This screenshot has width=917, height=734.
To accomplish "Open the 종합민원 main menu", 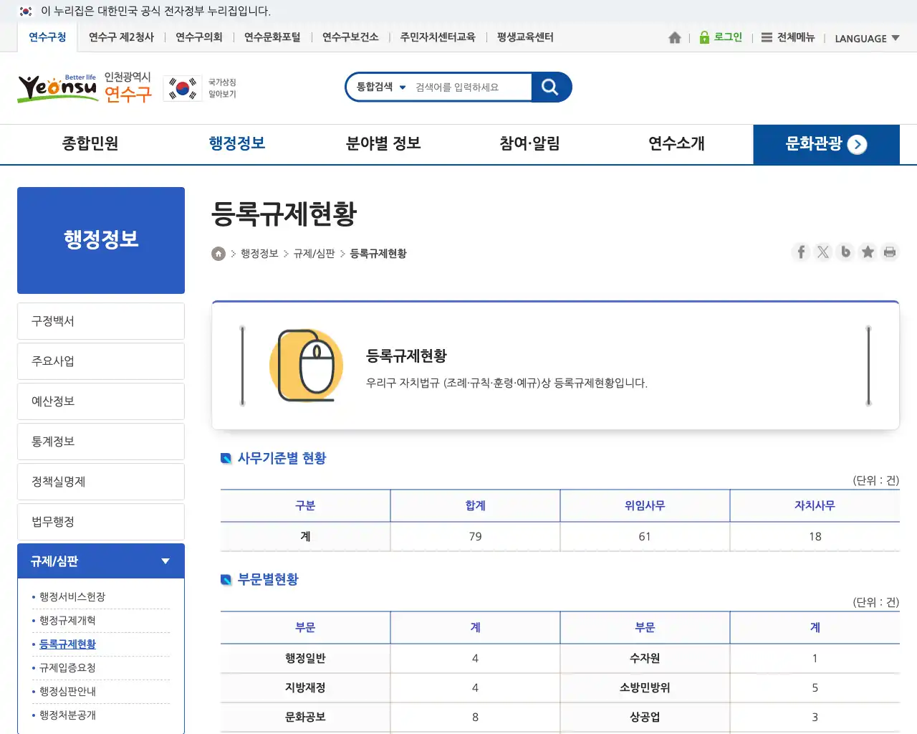I will pos(90,144).
